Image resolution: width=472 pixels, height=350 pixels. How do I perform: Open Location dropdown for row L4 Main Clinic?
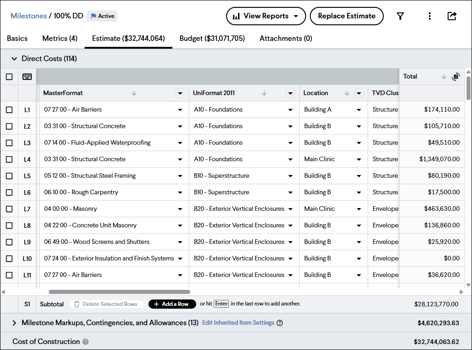(359, 159)
